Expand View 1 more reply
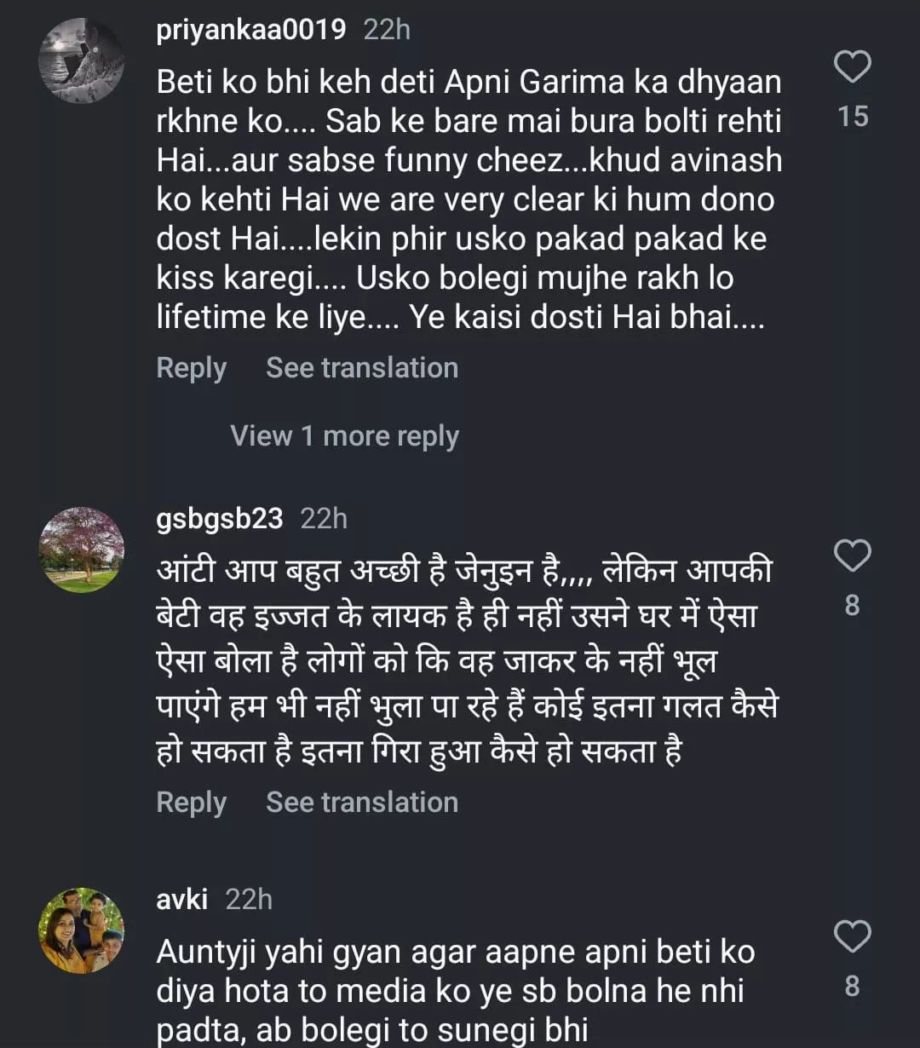 tap(344, 436)
